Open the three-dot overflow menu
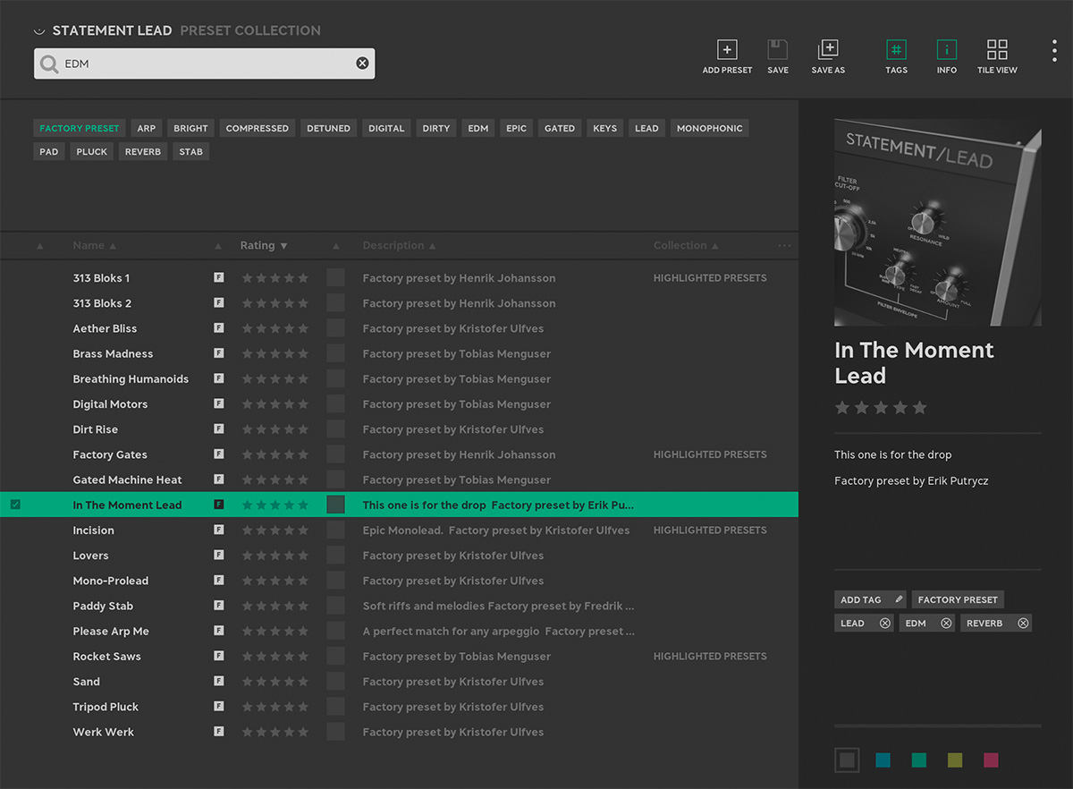This screenshot has width=1073, height=789. point(1054,50)
